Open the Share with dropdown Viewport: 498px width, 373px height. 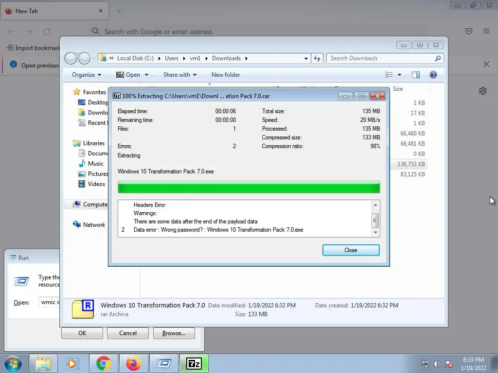point(180,75)
